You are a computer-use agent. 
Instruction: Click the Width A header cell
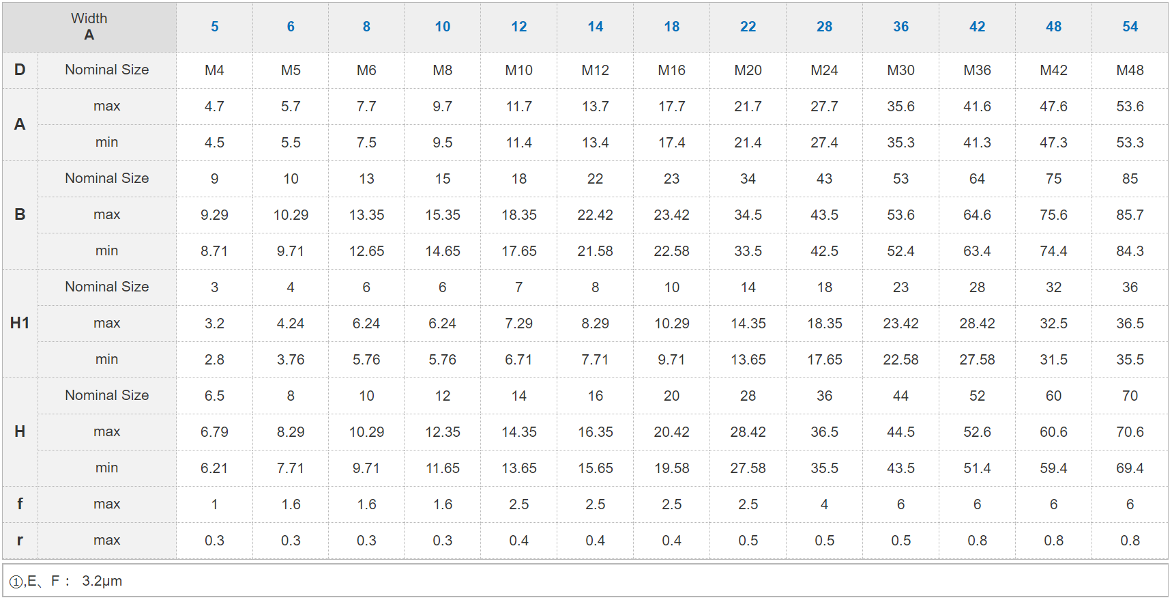coord(89,27)
